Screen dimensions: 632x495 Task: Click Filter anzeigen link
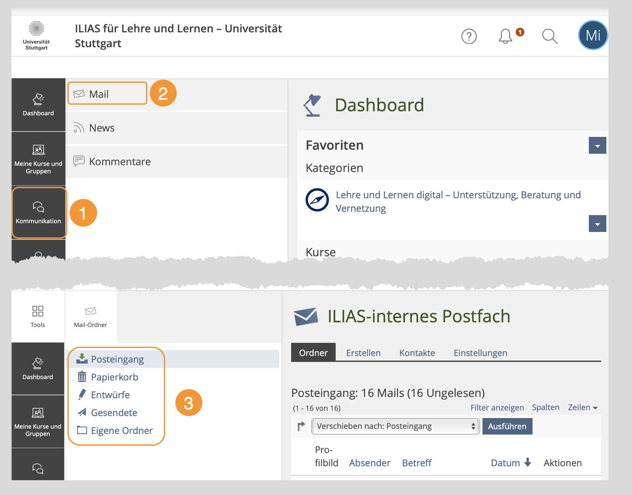pos(497,408)
